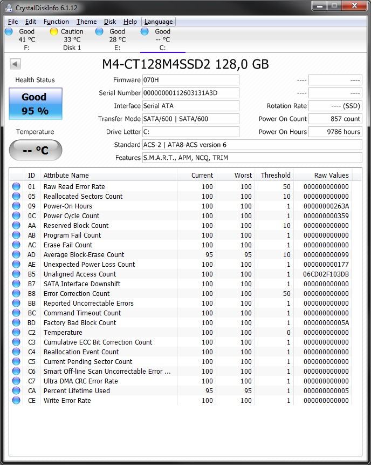371x465 pixels.
Task: Click status icon for Reported Uncorrectable Errors
Action: 16,303
